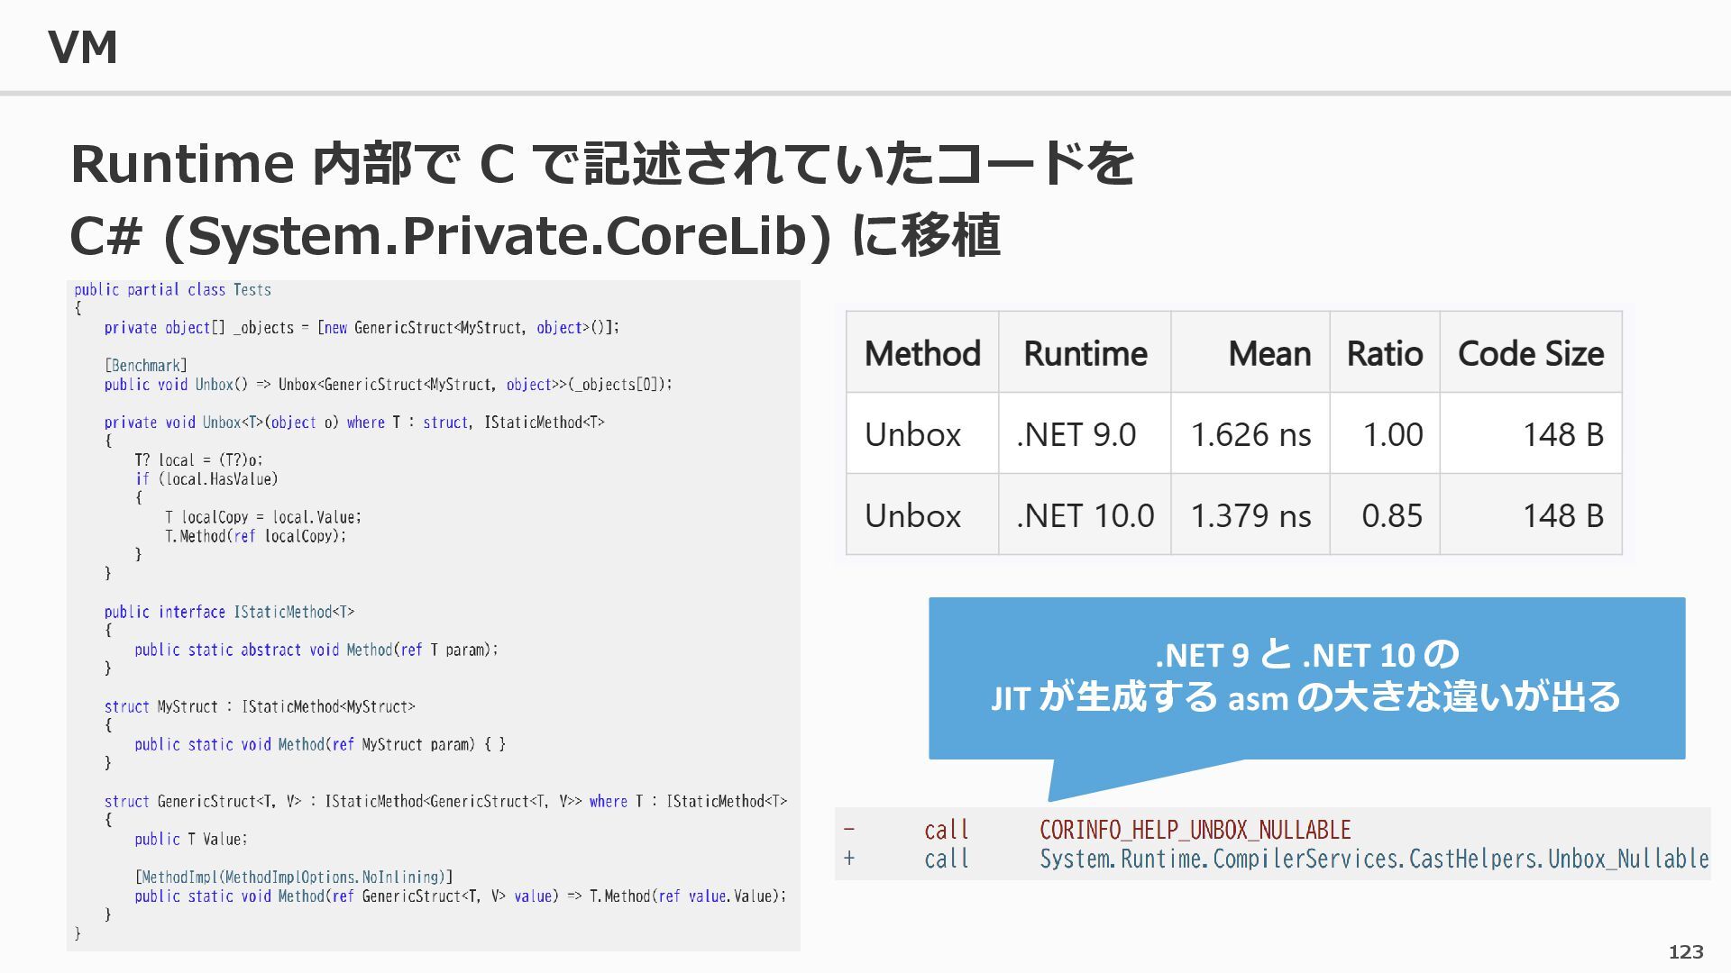Click the MethodImpl NoInlining attribute line
The image size is (1731, 973).
293,877
